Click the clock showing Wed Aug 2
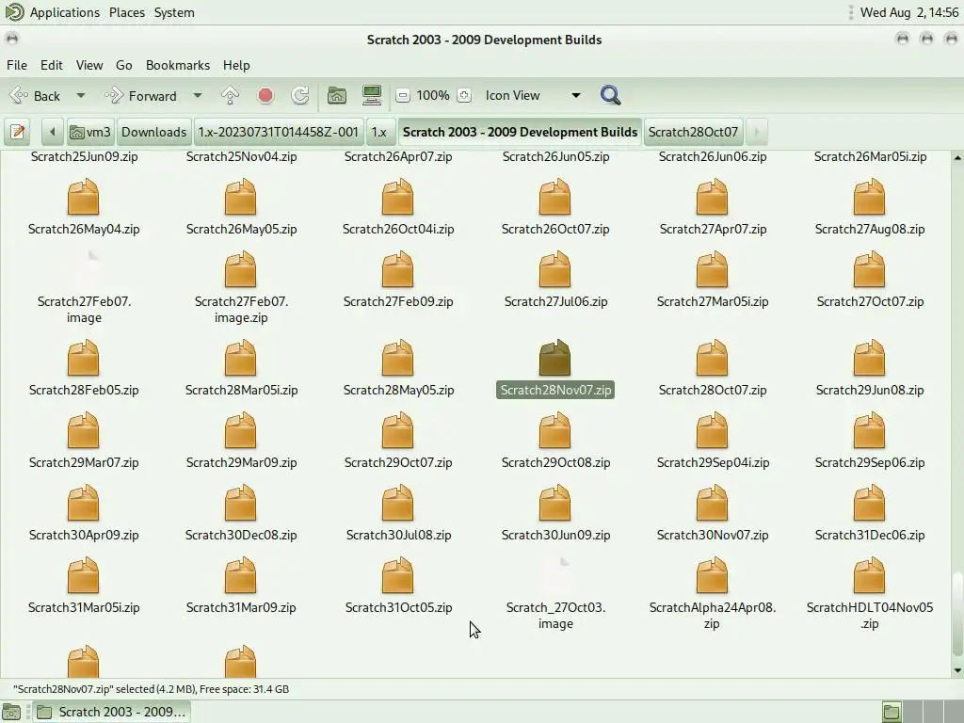Image resolution: width=964 pixels, height=723 pixels. coord(909,12)
